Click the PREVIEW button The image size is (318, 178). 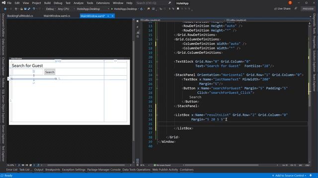pyautogui.click(x=308, y=9)
